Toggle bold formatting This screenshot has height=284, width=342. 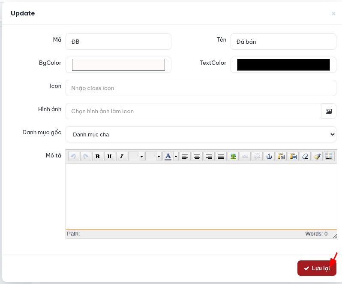pos(97,156)
